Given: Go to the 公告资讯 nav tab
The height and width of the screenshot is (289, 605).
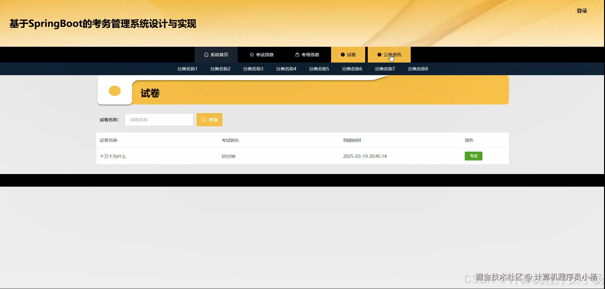Looking at the screenshot, I should coord(389,55).
